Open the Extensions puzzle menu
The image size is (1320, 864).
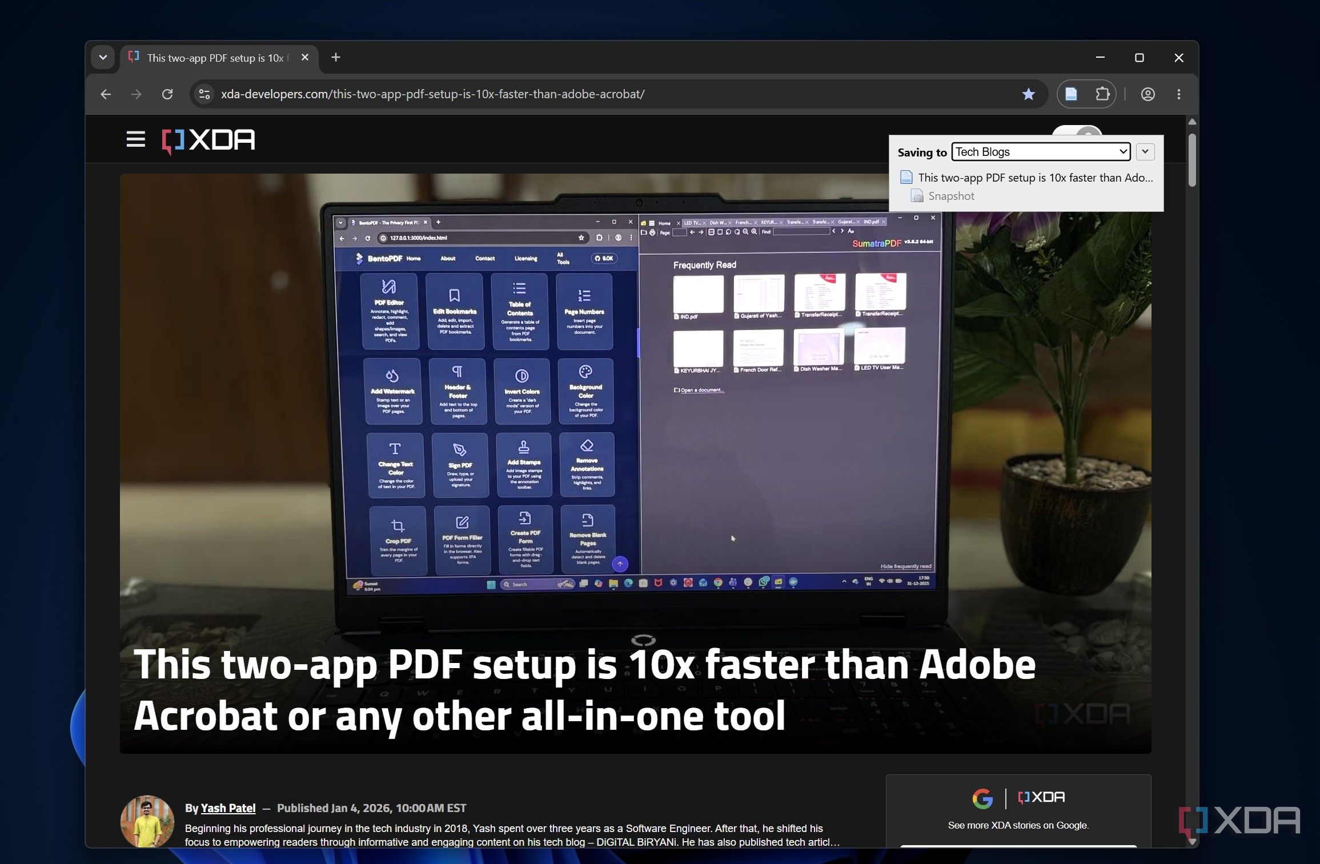(x=1102, y=94)
